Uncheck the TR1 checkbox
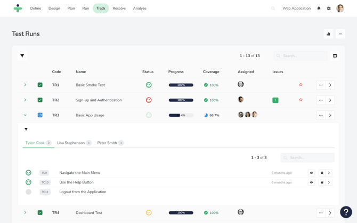The width and height of the screenshot is (357, 223). [x=40, y=85]
